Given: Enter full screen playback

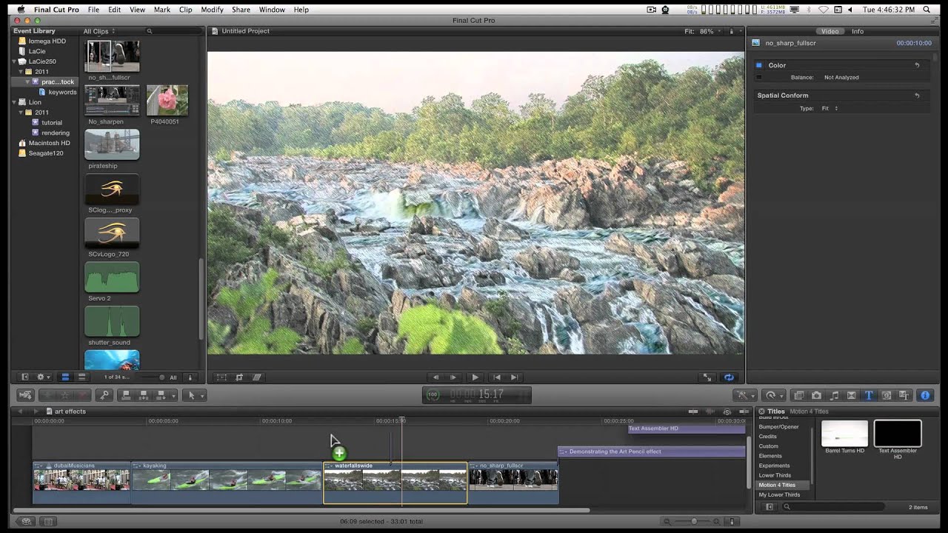Looking at the screenshot, I should pos(707,378).
